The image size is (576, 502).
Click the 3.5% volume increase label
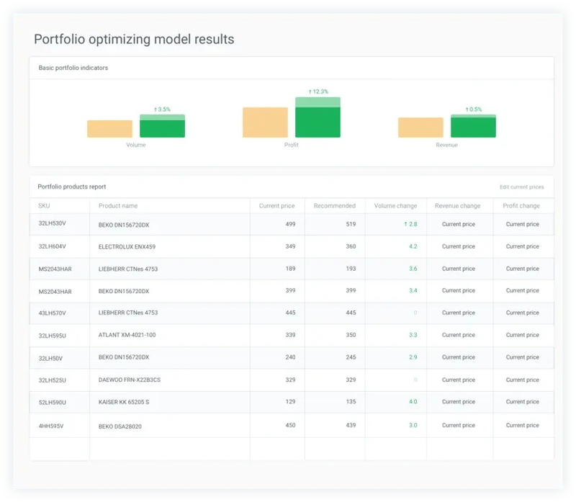pyautogui.click(x=163, y=109)
